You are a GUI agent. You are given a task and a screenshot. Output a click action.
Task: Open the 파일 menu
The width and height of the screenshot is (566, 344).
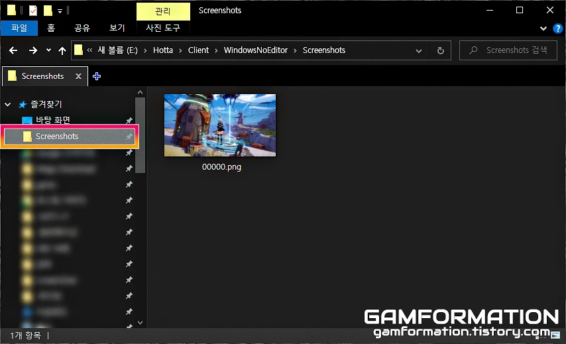(19, 28)
